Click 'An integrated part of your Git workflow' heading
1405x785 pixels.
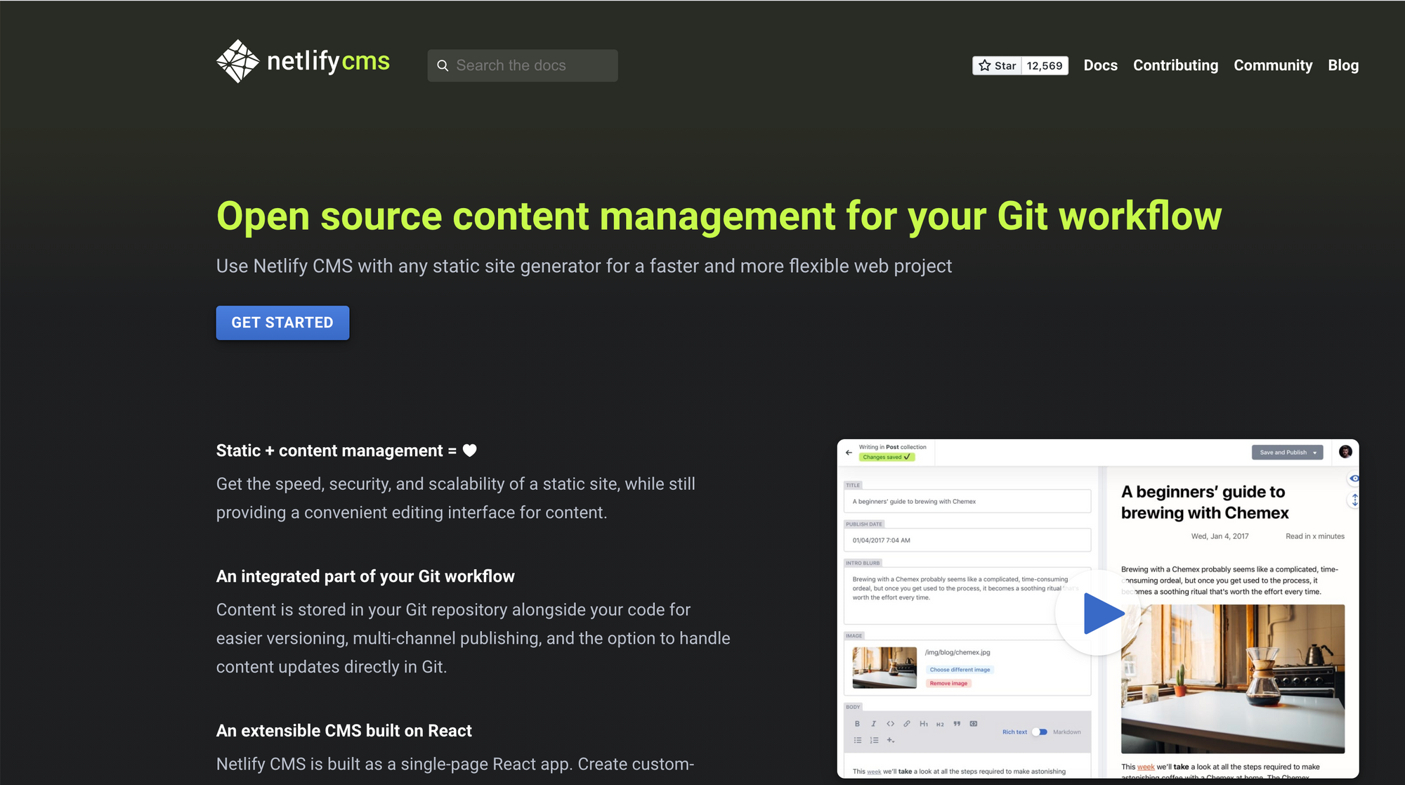(x=365, y=576)
